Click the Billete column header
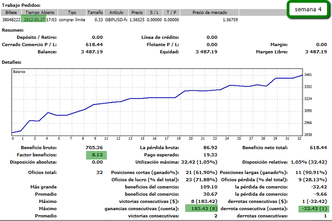This screenshot has width=332, height=221. [11, 13]
